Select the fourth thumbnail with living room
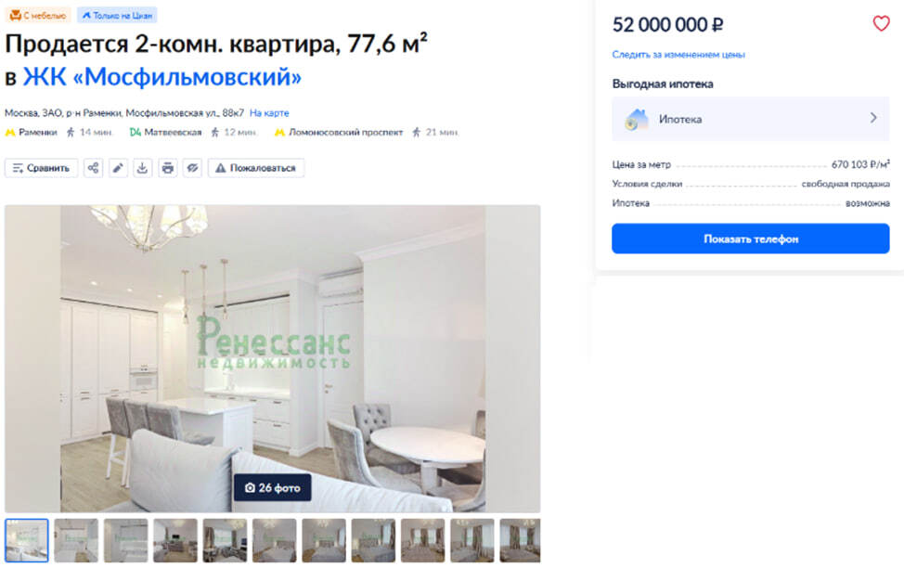This screenshot has height=568, width=904. (175, 540)
